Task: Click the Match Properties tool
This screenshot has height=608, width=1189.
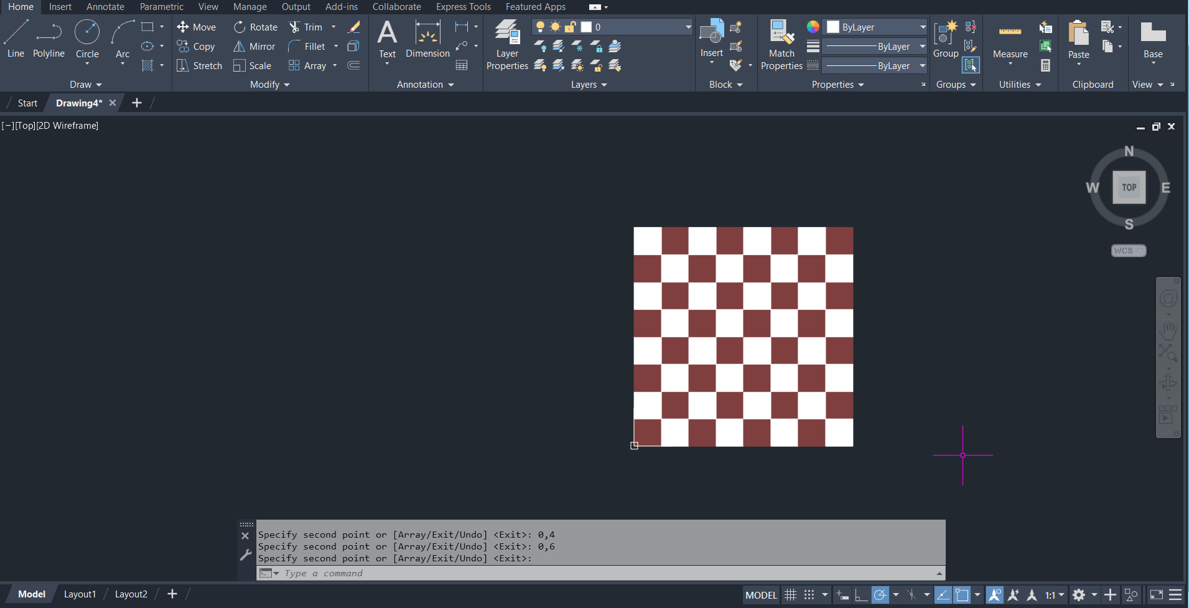Action: pos(781,44)
